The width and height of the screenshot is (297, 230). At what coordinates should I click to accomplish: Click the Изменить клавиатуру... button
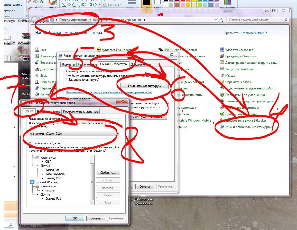(x=144, y=86)
